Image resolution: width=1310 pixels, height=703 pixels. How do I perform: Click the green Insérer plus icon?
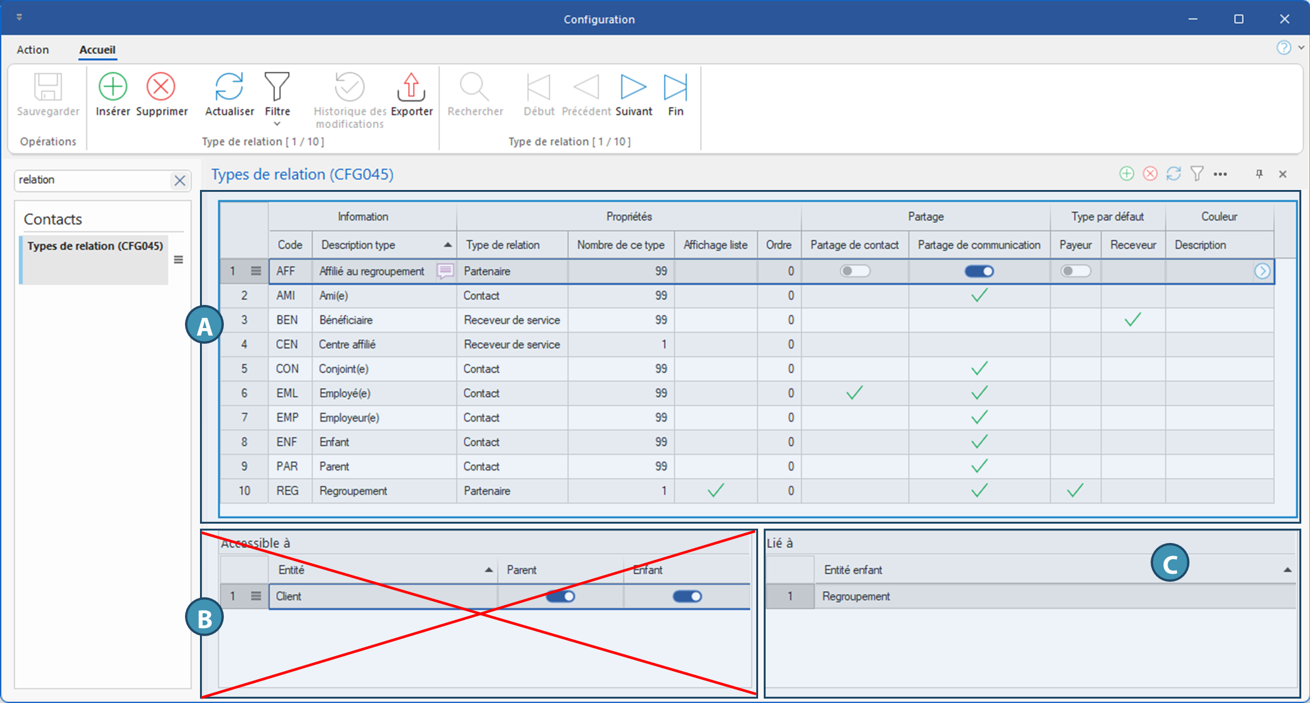tap(112, 87)
